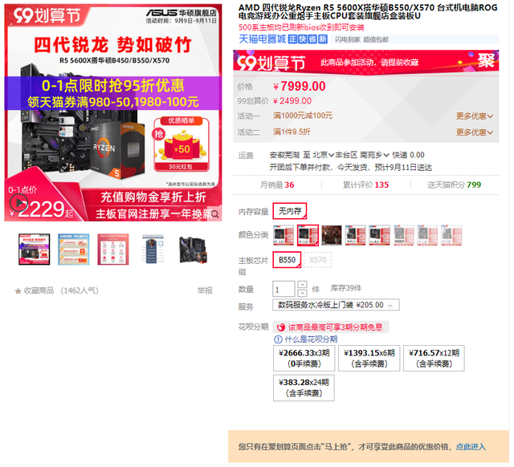This screenshot has width=514, height=467.
Task: Open 北京 city delivery dropdown
Action: [323, 155]
